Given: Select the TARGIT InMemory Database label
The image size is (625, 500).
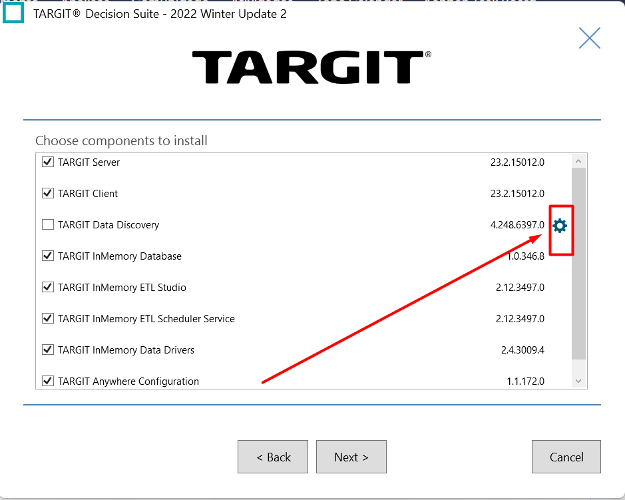Looking at the screenshot, I should [x=120, y=256].
